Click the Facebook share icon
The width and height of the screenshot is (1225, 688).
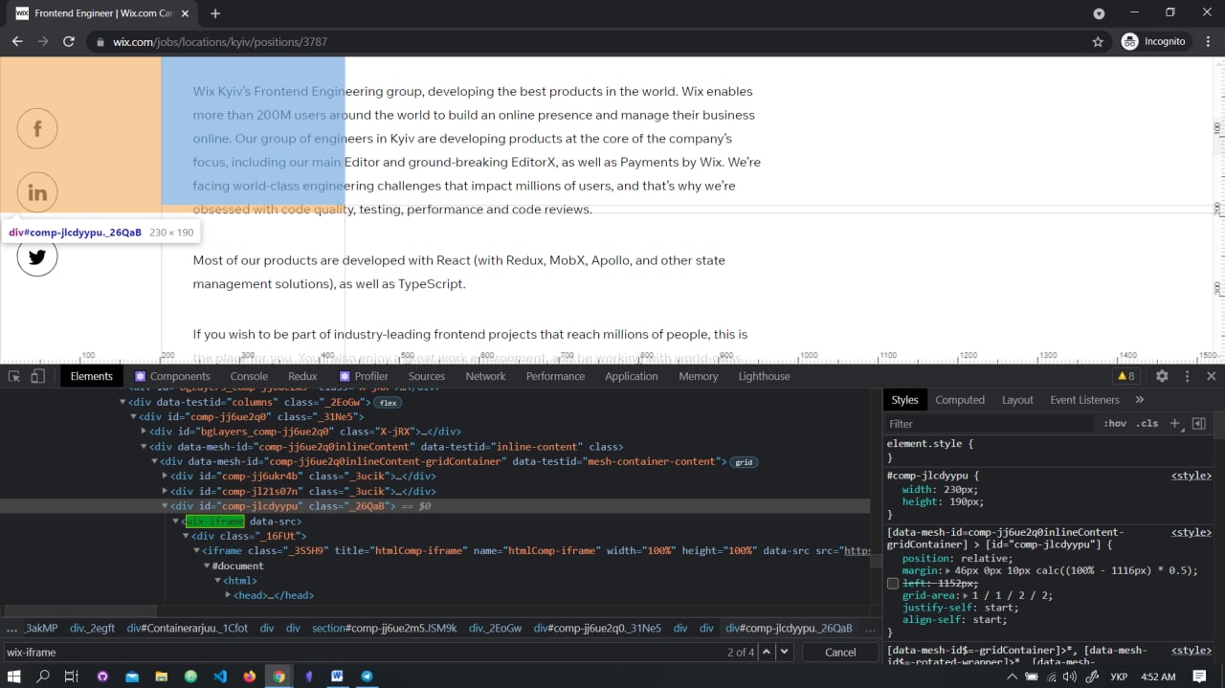[37, 128]
